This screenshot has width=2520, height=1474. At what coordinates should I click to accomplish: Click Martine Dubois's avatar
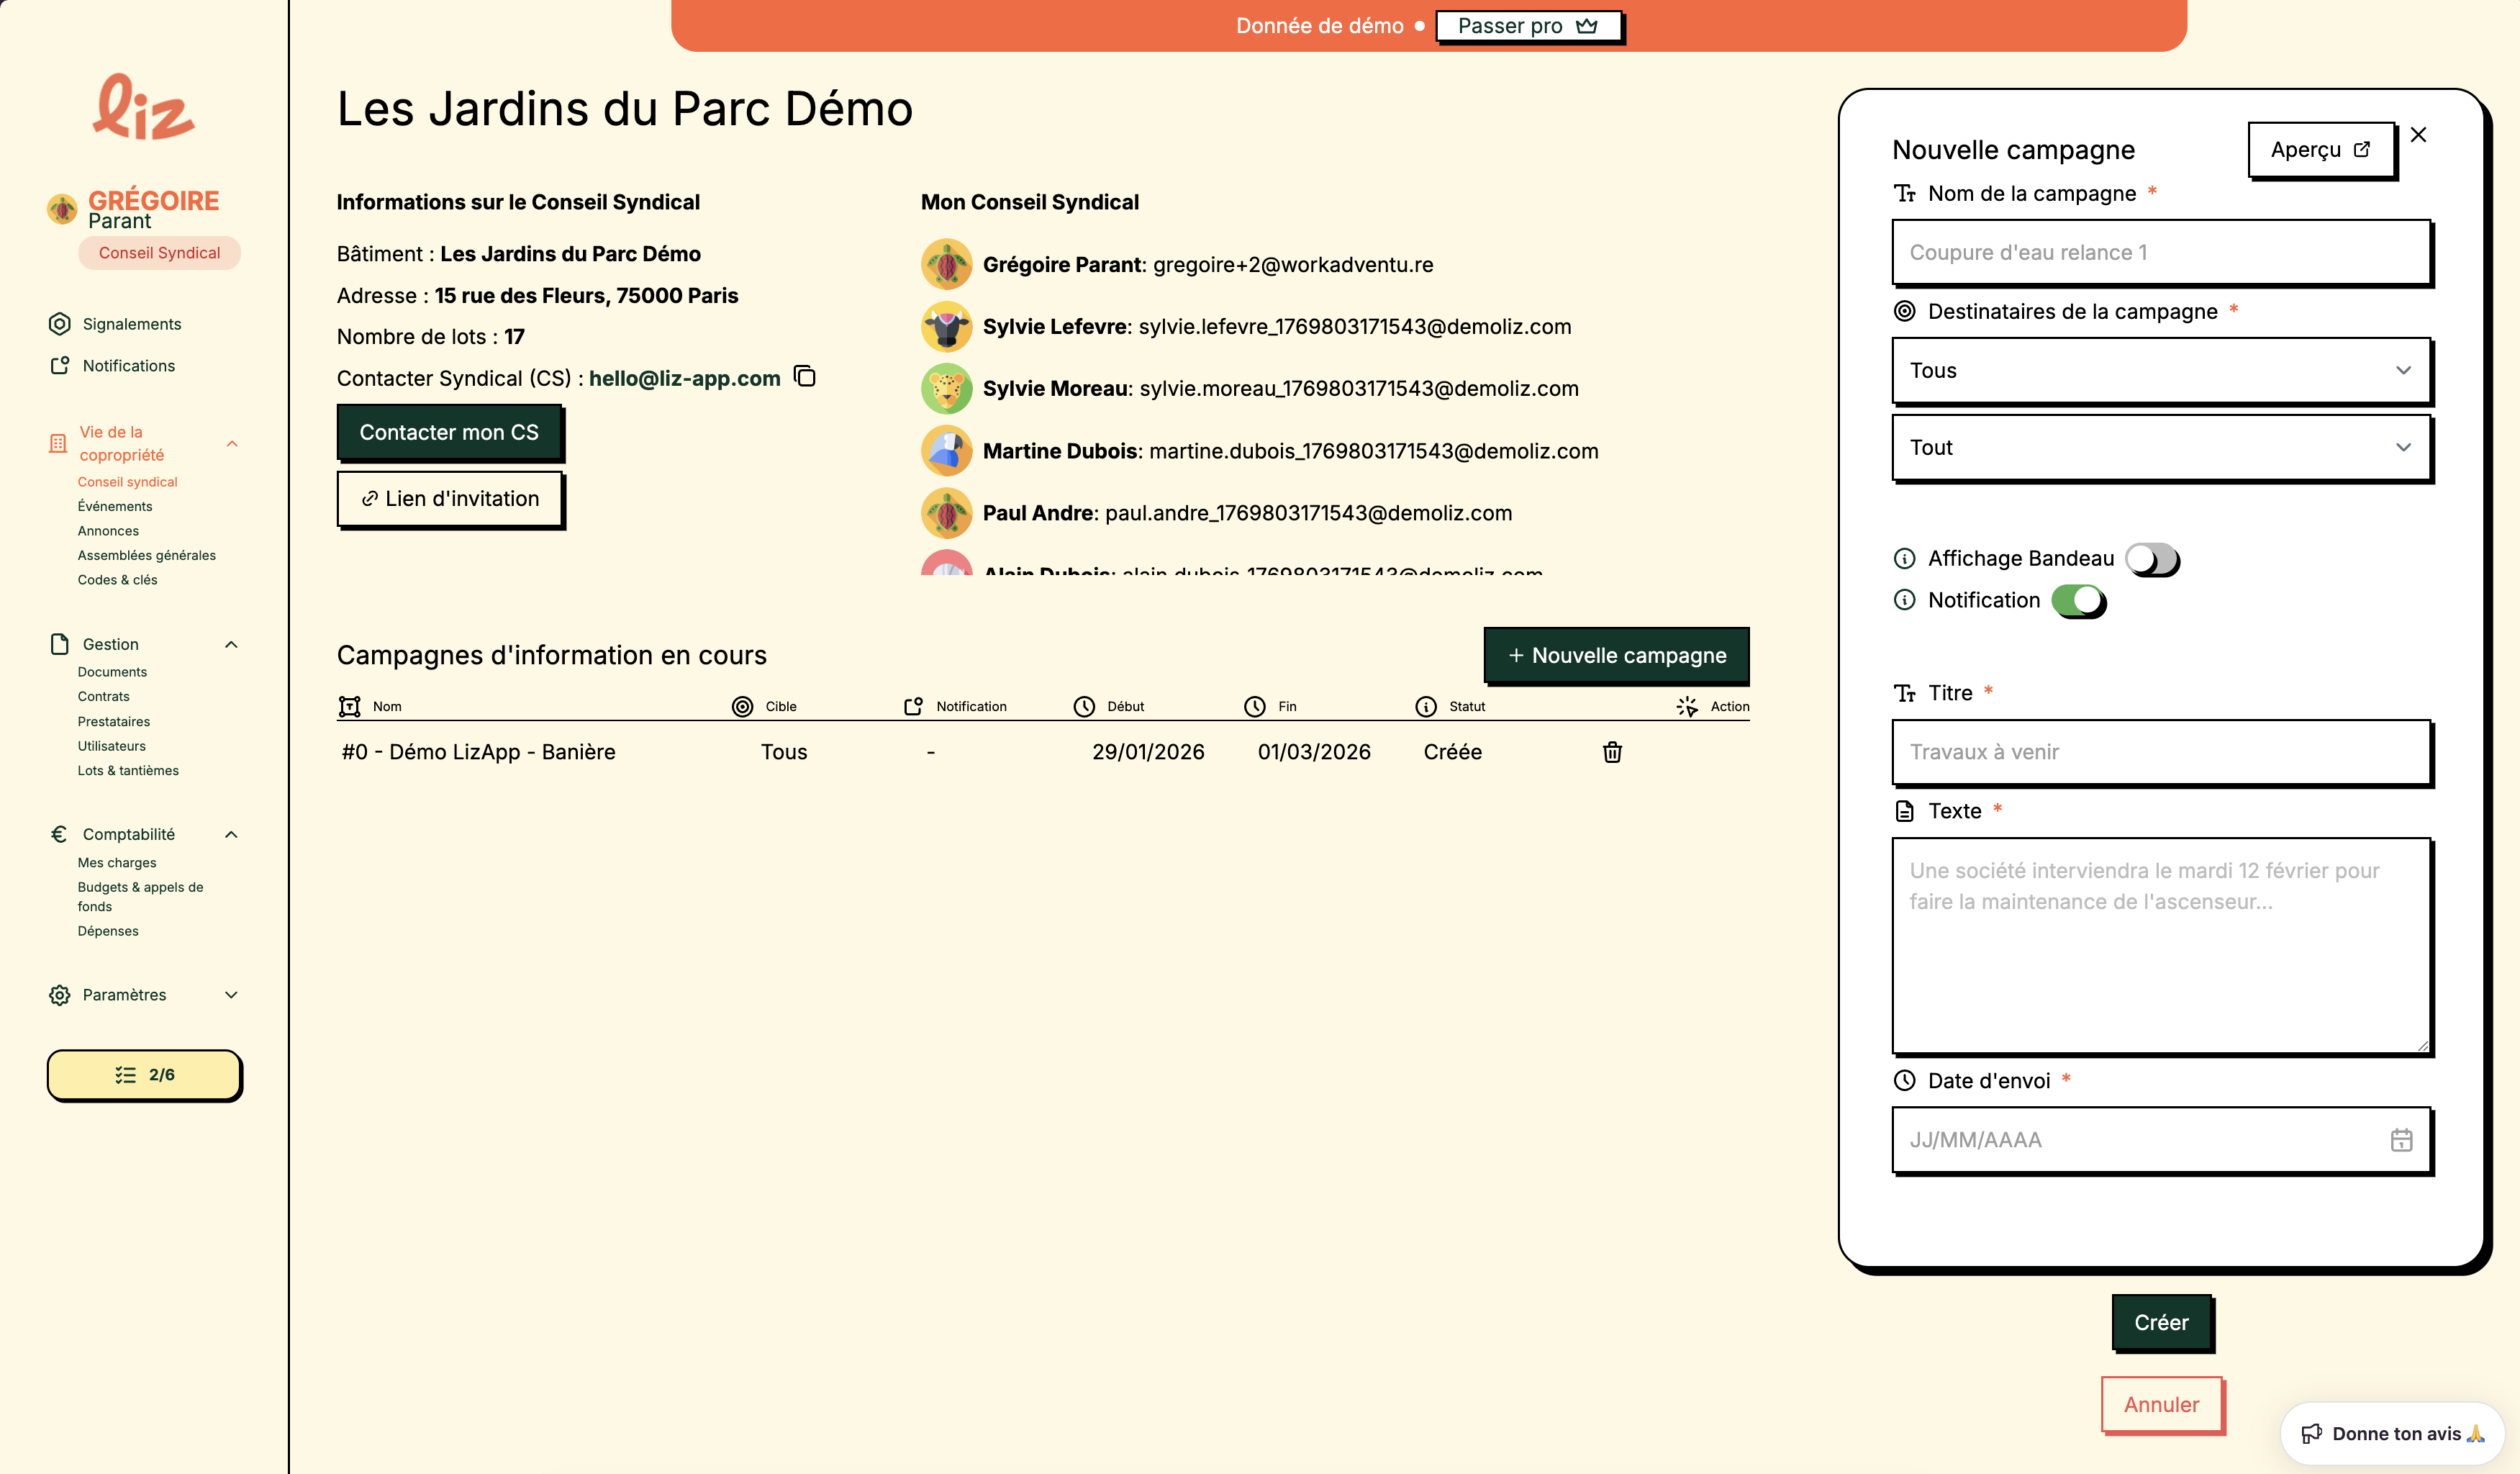pyautogui.click(x=946, y=451)
